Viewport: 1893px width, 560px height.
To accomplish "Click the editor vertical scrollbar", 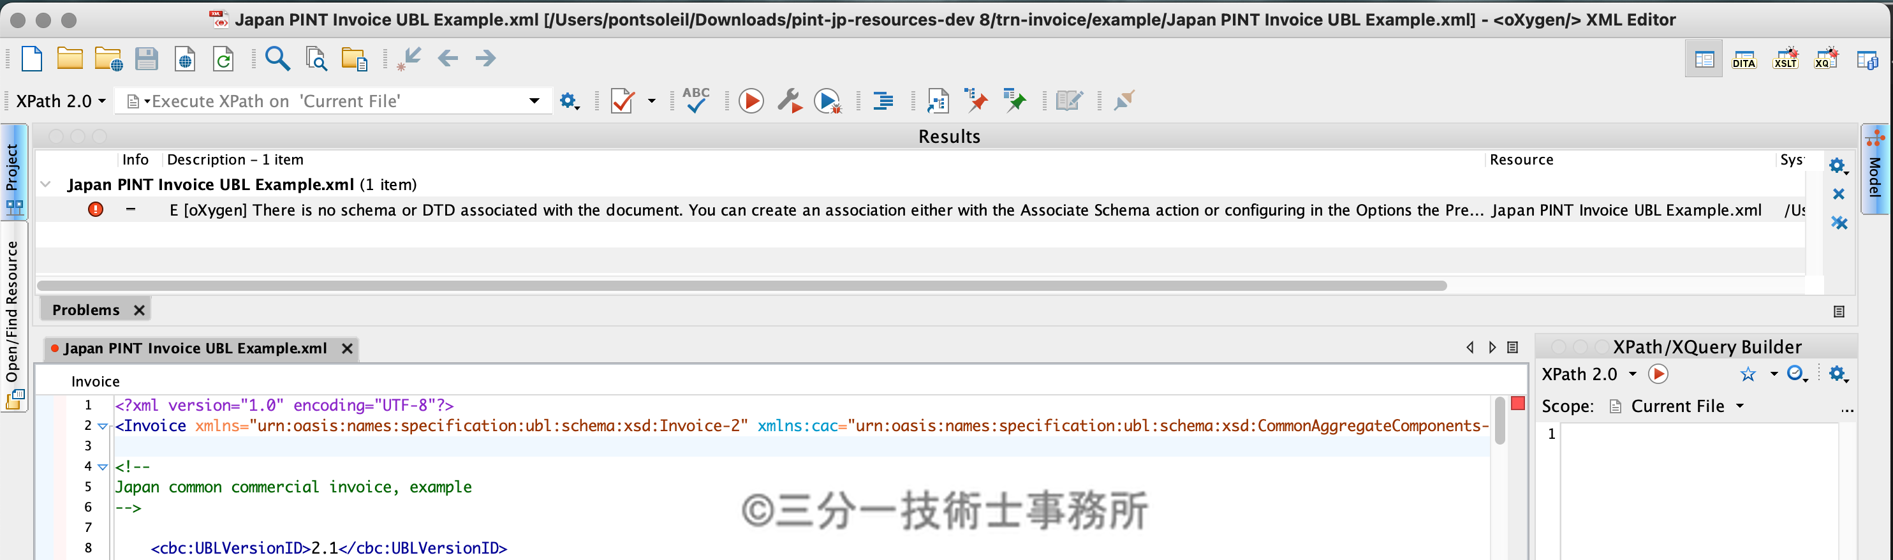I will [x=1499, y=421].
